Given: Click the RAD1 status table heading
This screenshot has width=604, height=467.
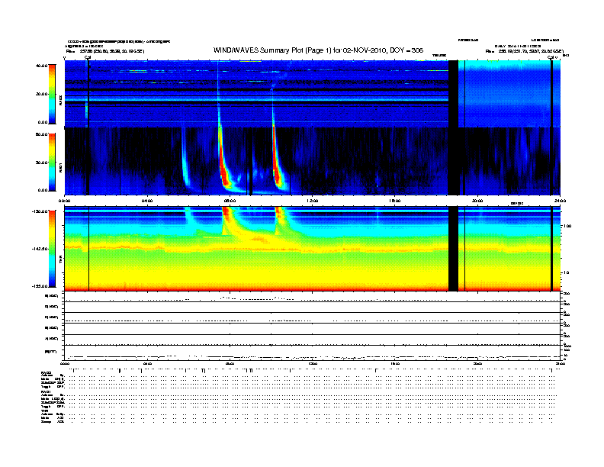Looking at the screenshot, I should tap(46, 392).
